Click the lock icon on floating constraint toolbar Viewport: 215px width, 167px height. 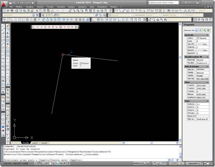[x=76, y=27]
